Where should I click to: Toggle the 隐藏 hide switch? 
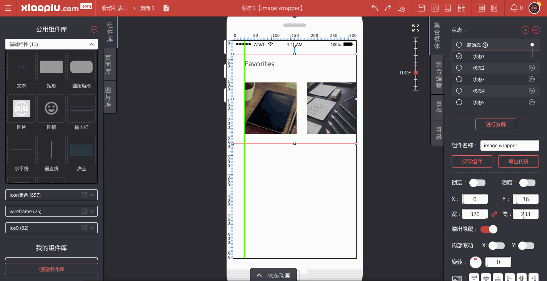click(527, 183)
